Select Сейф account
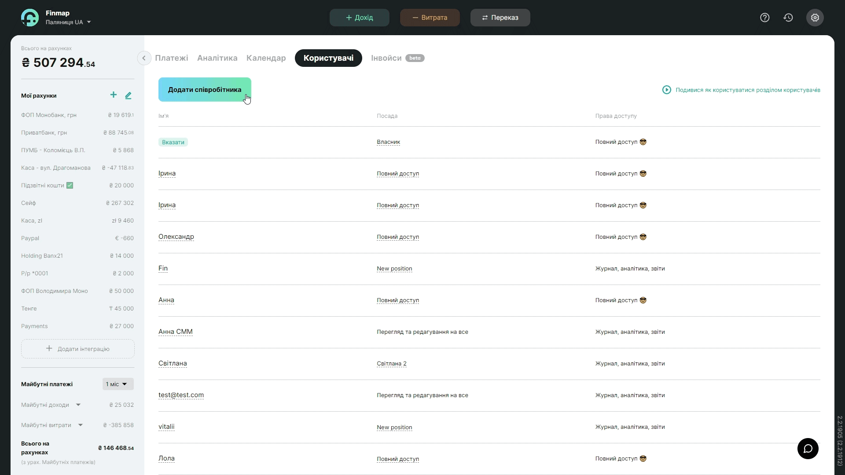Viewport: 845px width, 475px height. click(x=77, y=203)
